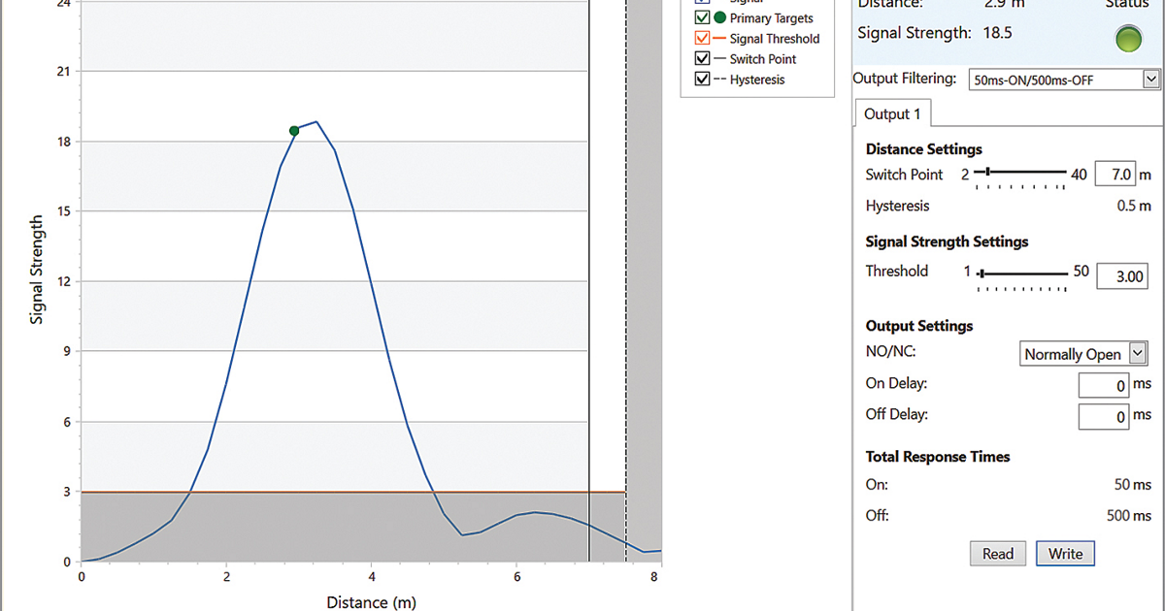Toggle the Signal Threshold checkbox

(702, 39)
